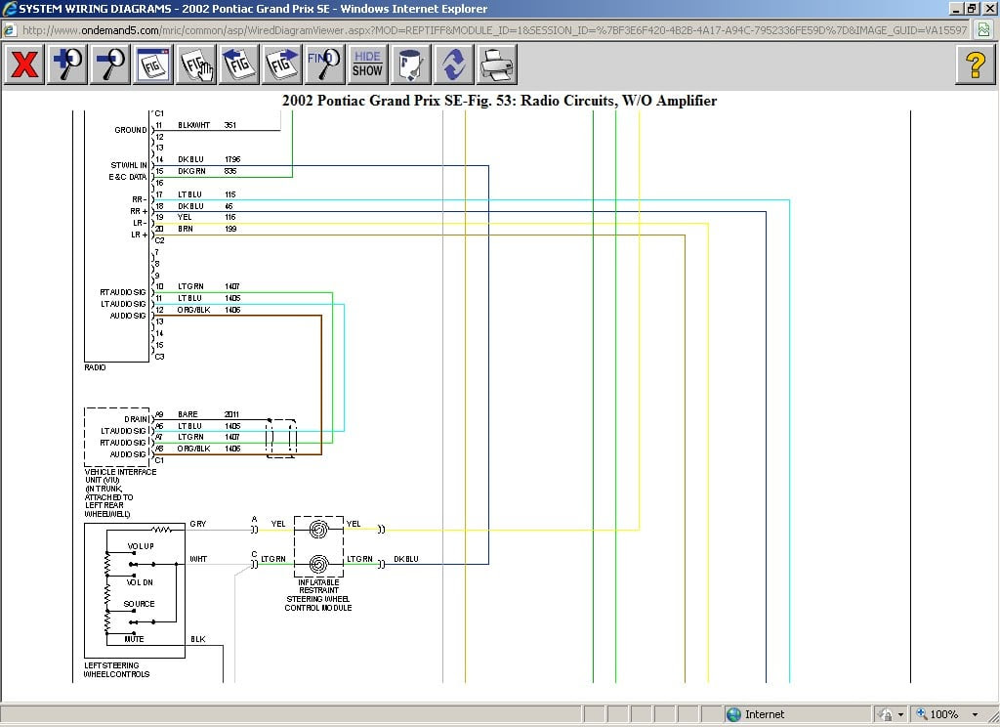This screenshot has height=727, width=1000.
Task: Select the FIG hand pan tool
Action: (x=196, y=64)
